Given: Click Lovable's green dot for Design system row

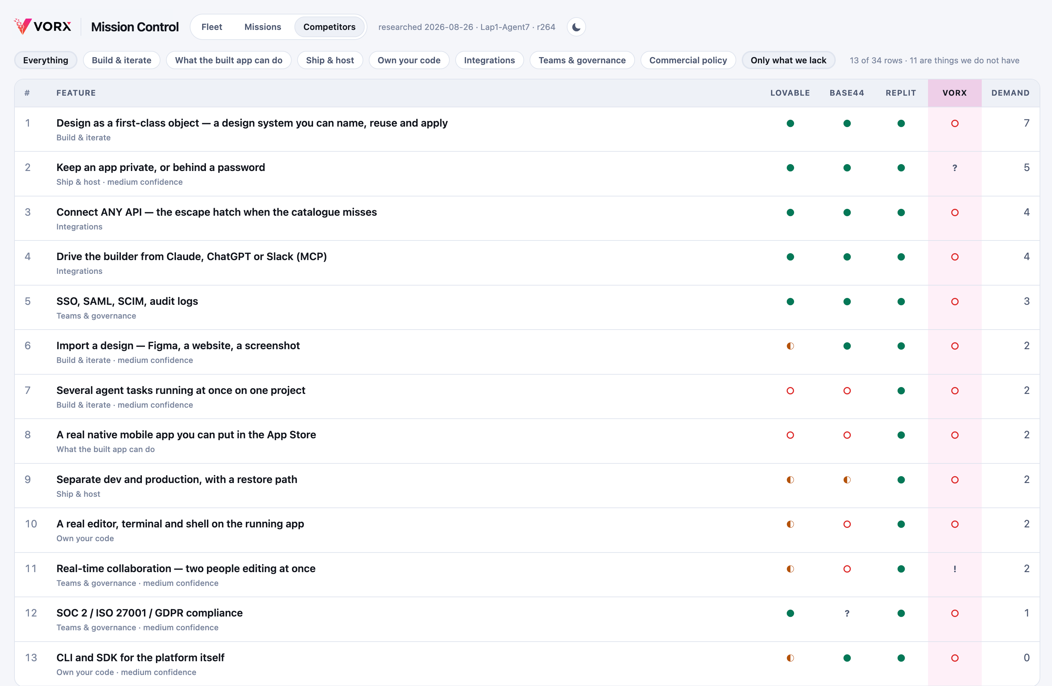Looking at the screenshot, I should coord(790,123).
